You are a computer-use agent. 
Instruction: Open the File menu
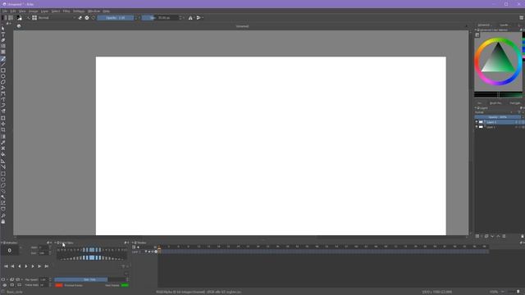pos(5,11)
